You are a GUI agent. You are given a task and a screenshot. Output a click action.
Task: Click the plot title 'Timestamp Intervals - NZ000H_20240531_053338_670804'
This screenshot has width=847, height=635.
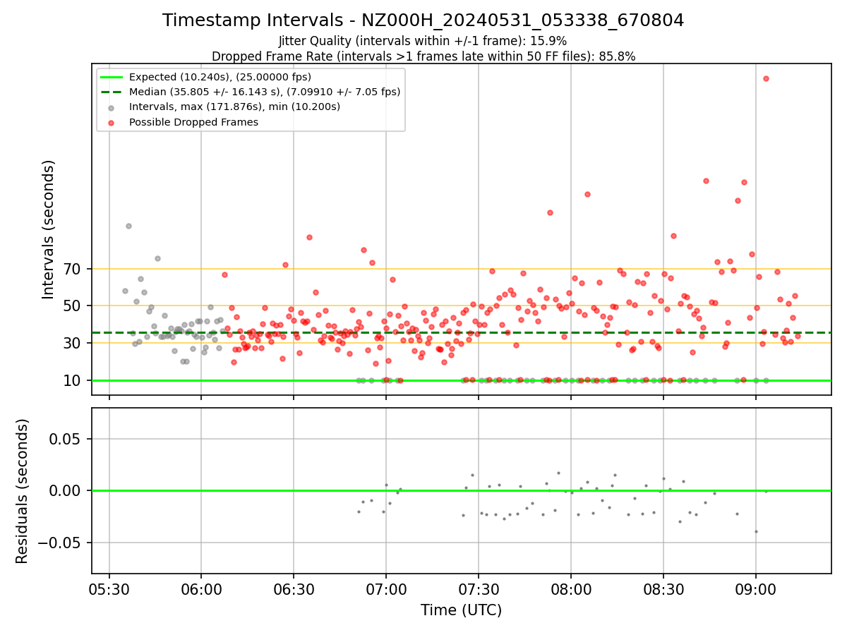423,20
